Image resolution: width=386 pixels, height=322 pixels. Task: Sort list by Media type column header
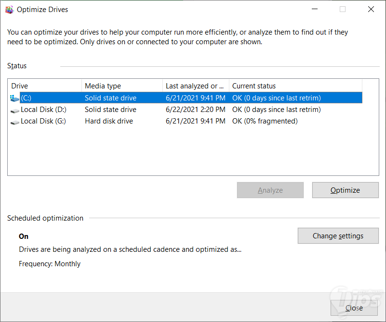coord(122,86)
